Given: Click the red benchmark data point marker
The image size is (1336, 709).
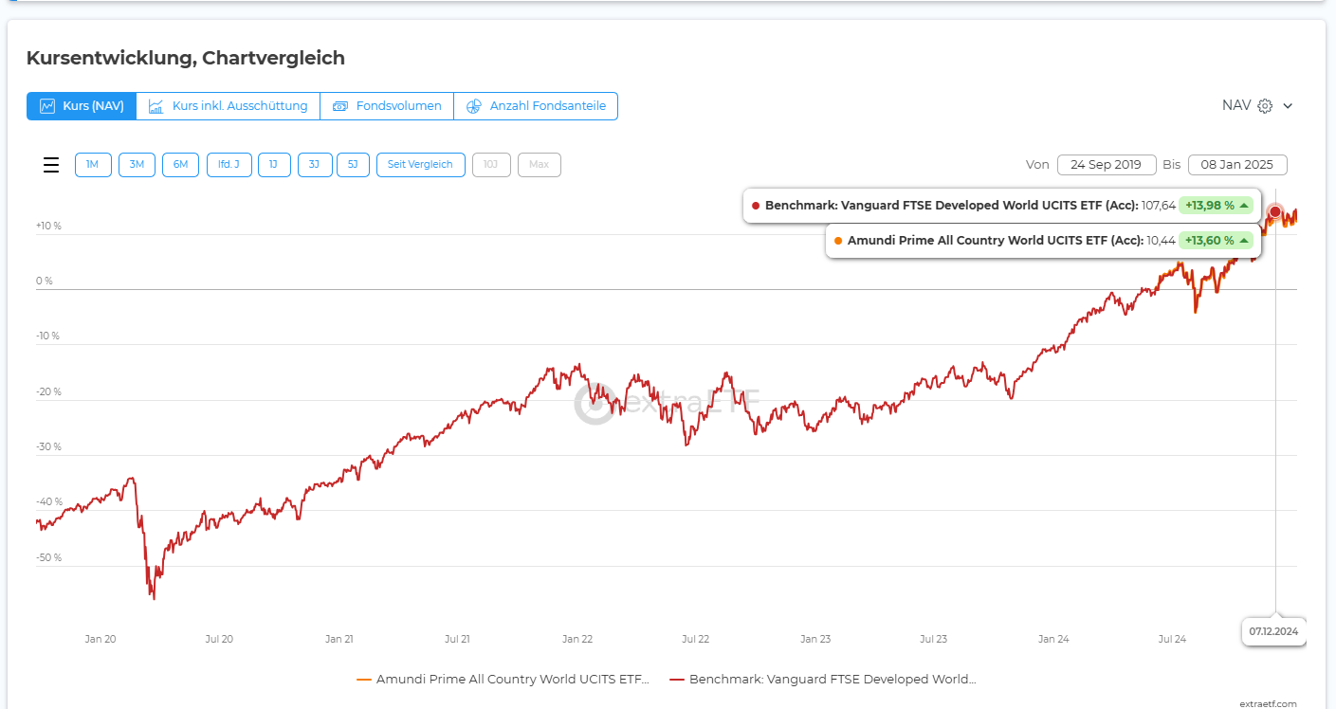Looking at the screenshot, I should [x=1275, y=212].
